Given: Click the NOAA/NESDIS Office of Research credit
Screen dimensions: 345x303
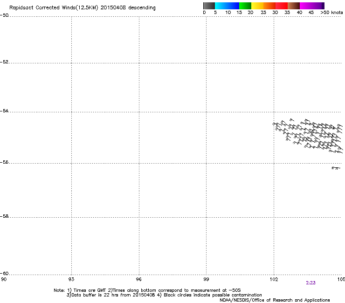Looking at the screenshot, I should click(275, 300).
